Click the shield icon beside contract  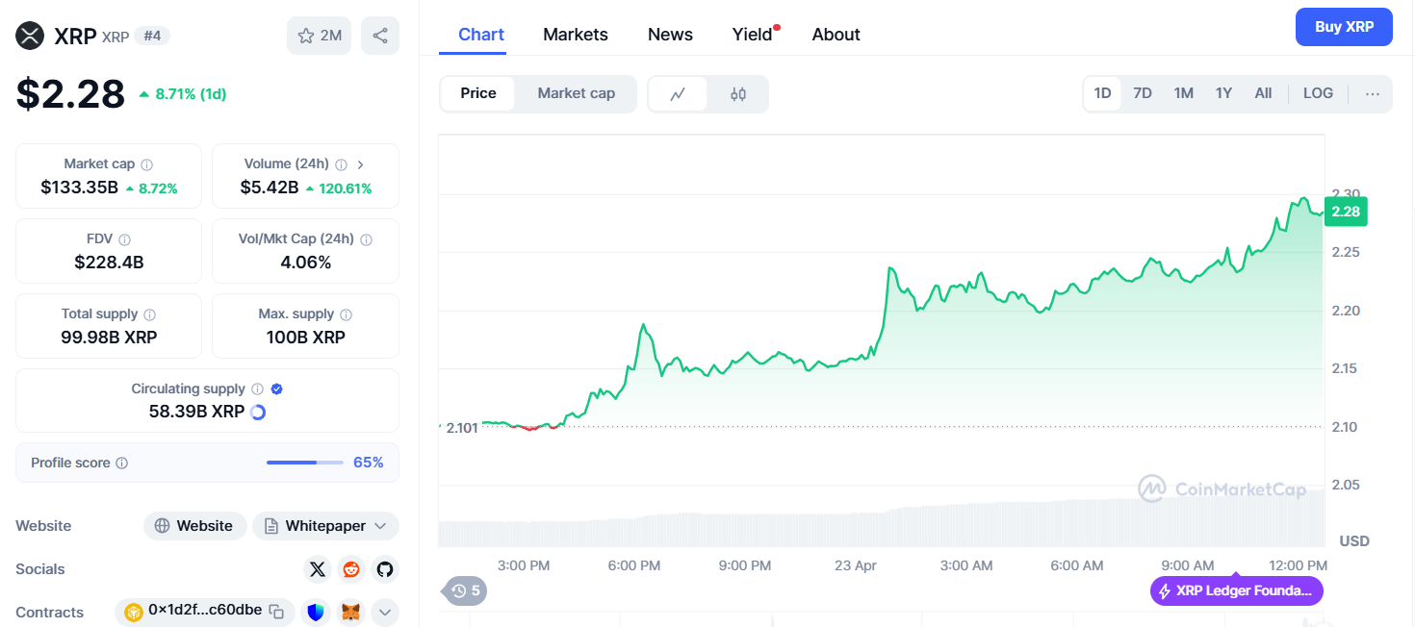click(316, 612)
